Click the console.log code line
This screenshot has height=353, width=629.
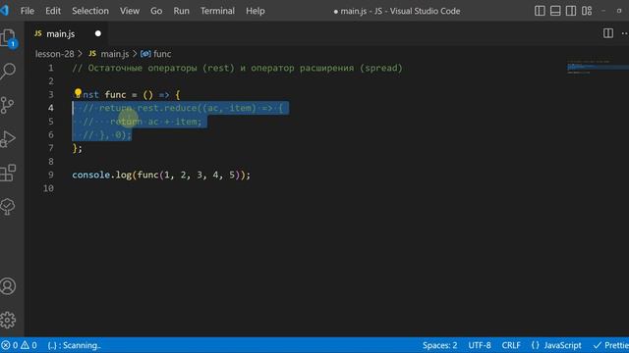pyautogui.click(x=161, y=175)
